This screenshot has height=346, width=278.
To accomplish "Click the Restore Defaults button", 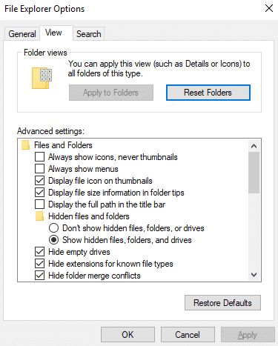I will pyautogui.click(x=222, y=303).
